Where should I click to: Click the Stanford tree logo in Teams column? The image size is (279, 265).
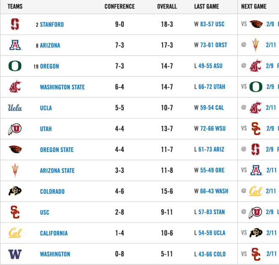click(15, 24)
